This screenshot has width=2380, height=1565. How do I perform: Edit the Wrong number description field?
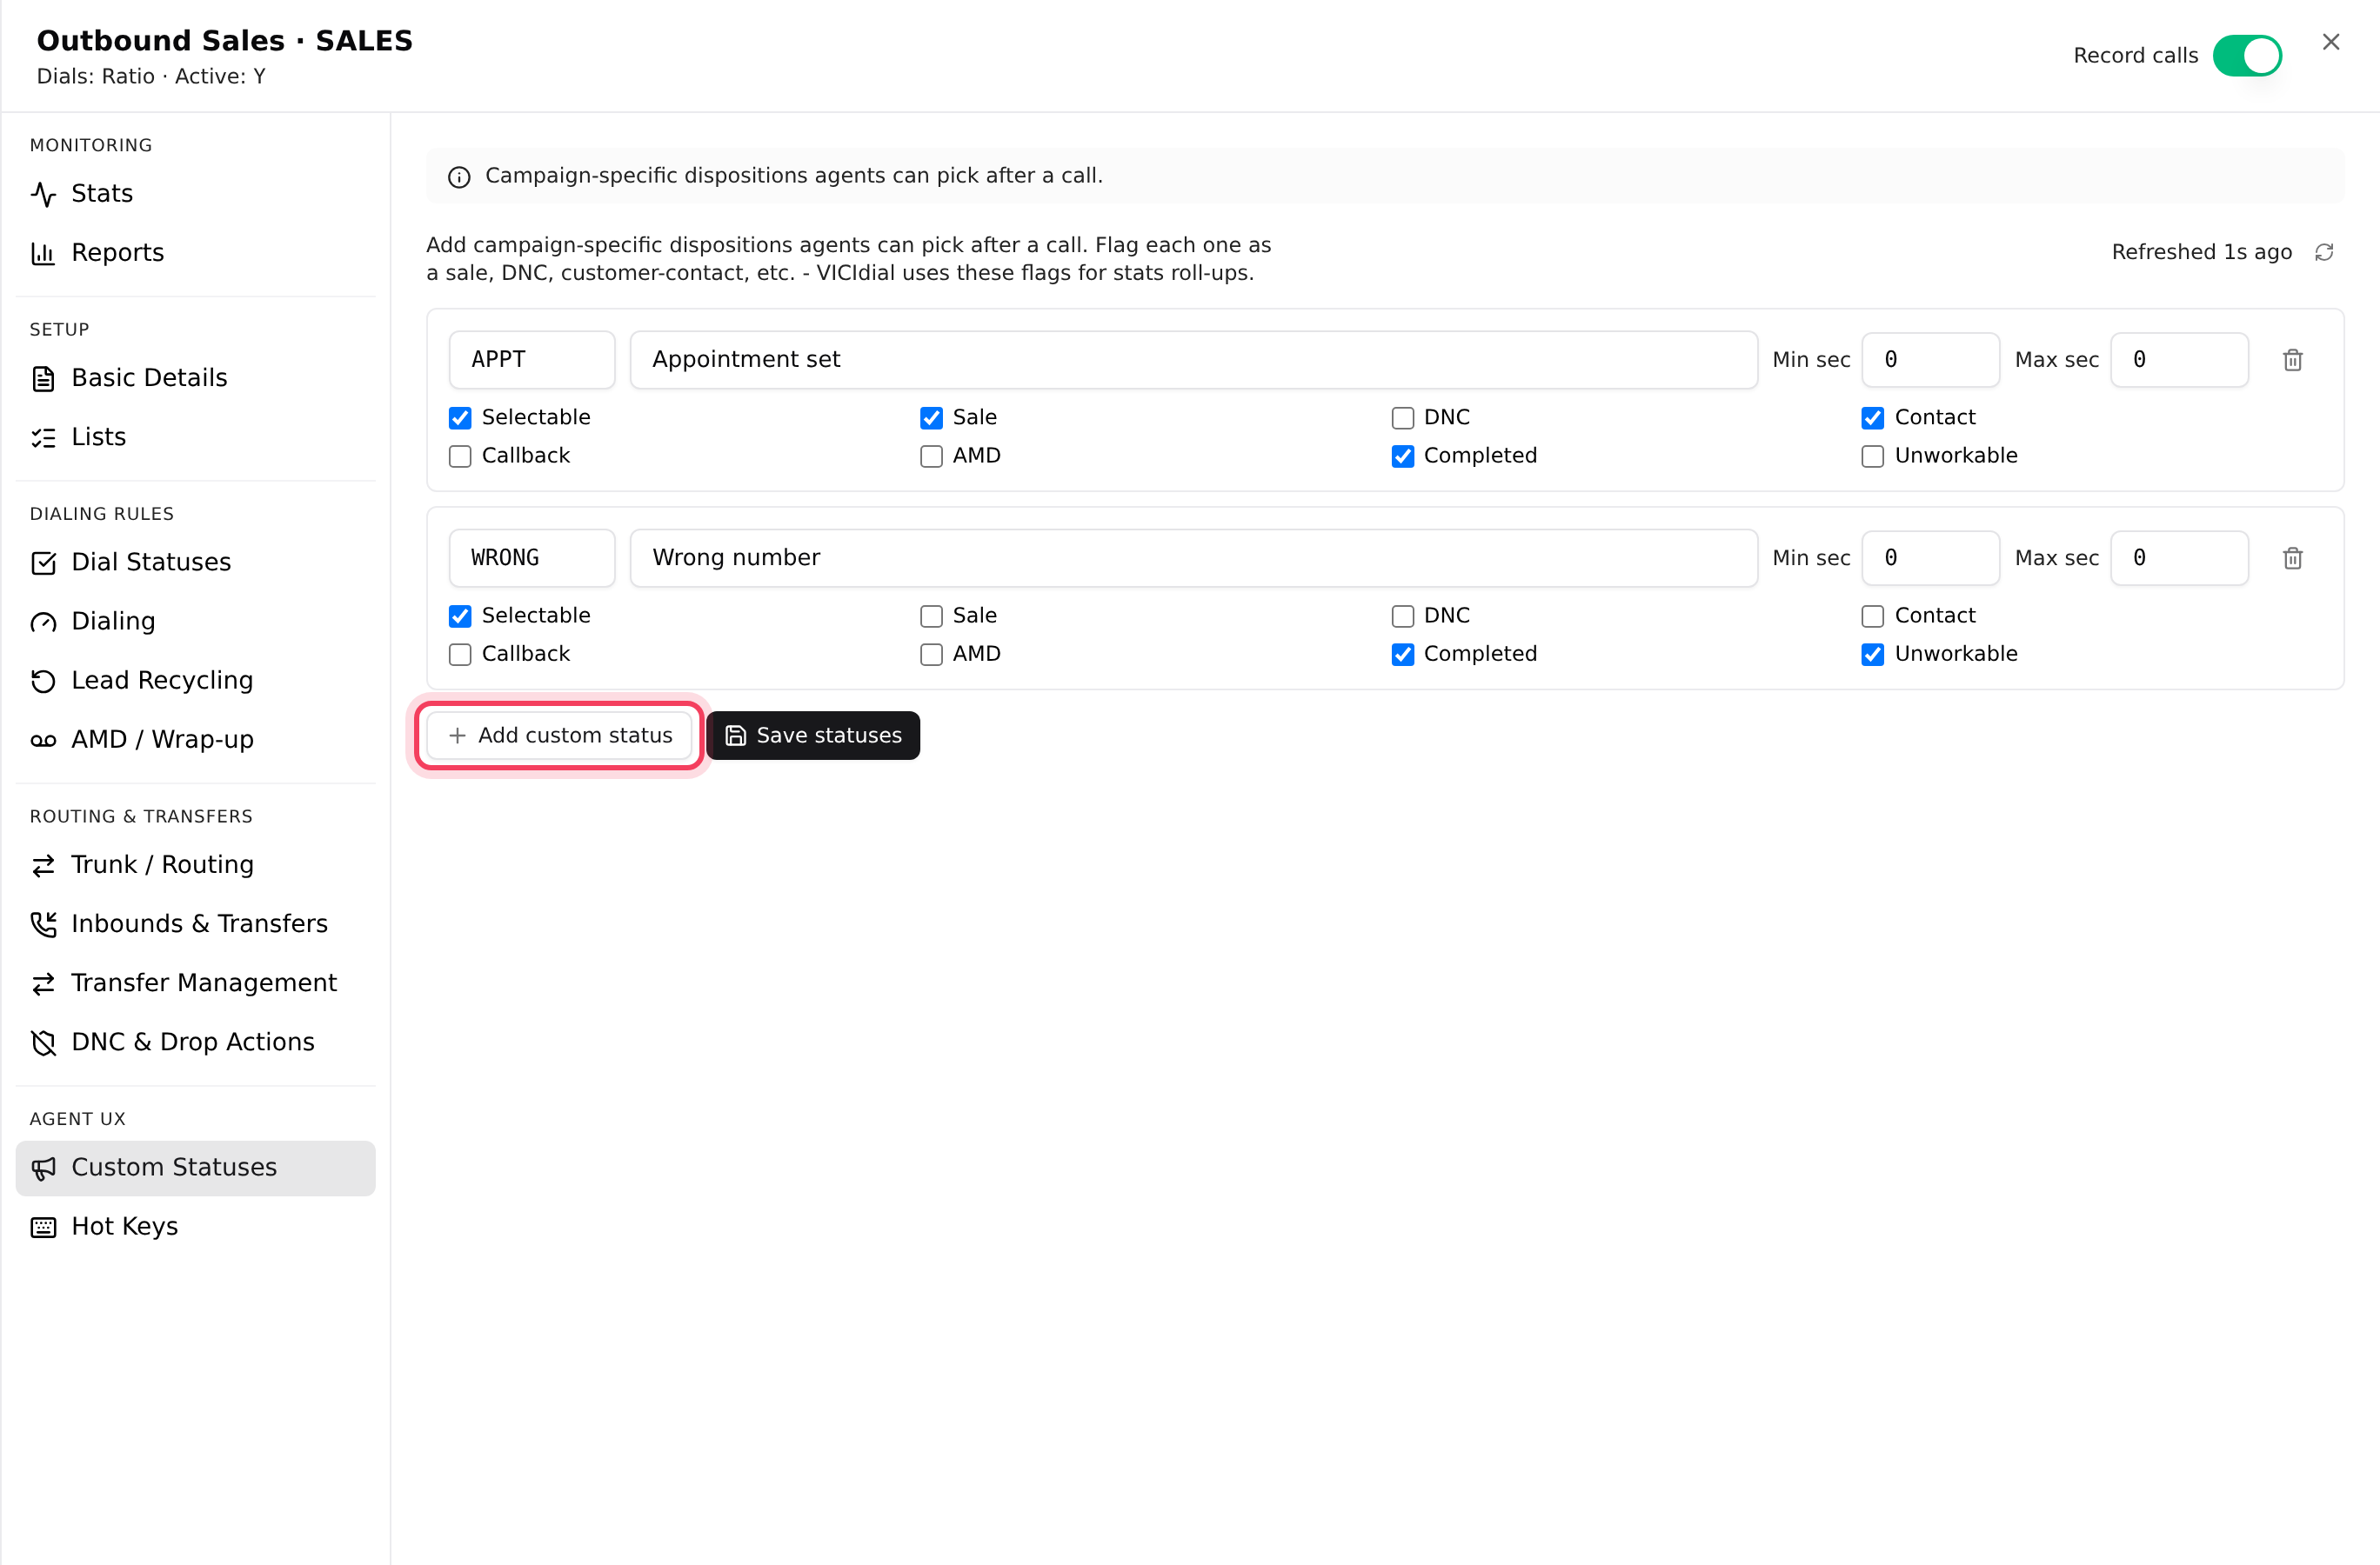pos(1194,557)
